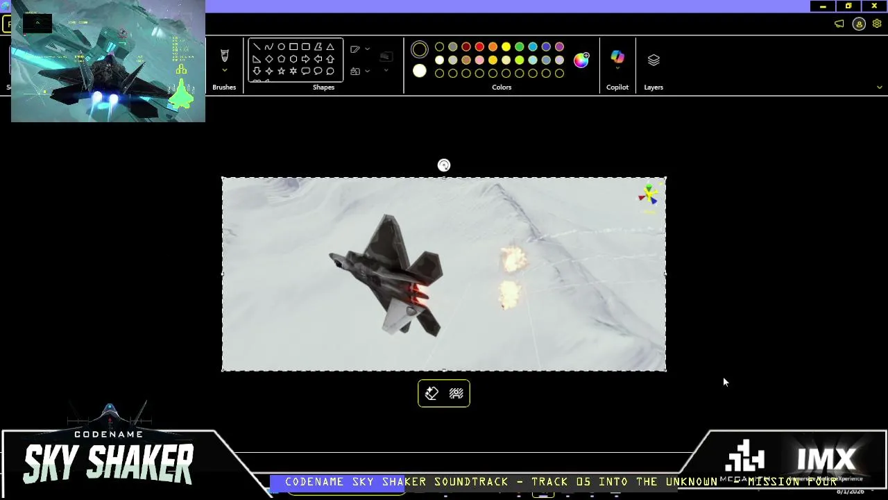This screenshot has width=888, height=500.
Task: Pick the red color swatch
Action: pyautogui.click(x=479, y=47)
